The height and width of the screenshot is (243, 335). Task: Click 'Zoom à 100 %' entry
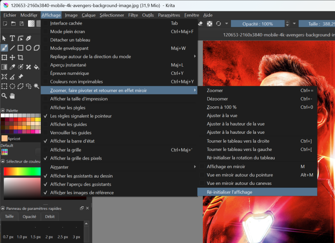pyautogui.click(x=221, y=107)
